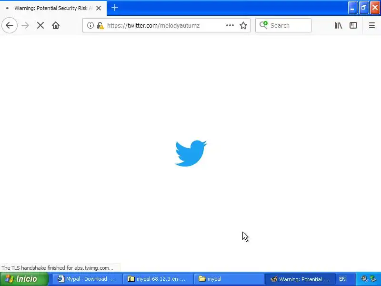Switch to mypal folder taskbar window

(x=229, y=279)
